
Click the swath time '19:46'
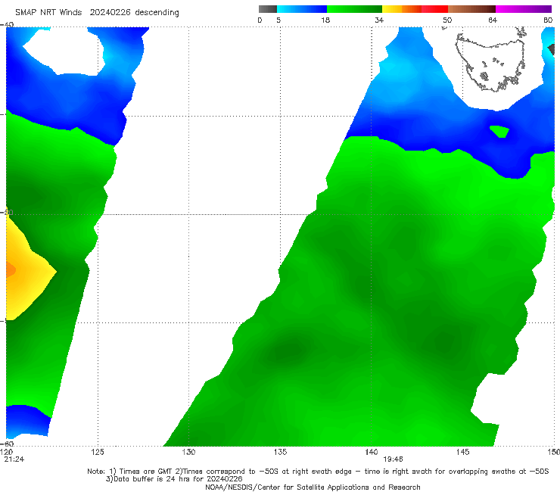[393, 459]
